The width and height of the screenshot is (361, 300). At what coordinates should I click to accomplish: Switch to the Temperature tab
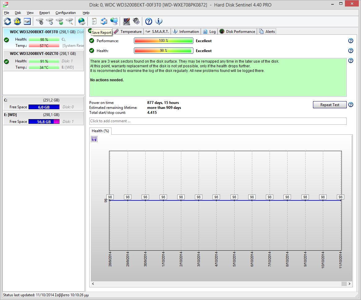point(128,32)
